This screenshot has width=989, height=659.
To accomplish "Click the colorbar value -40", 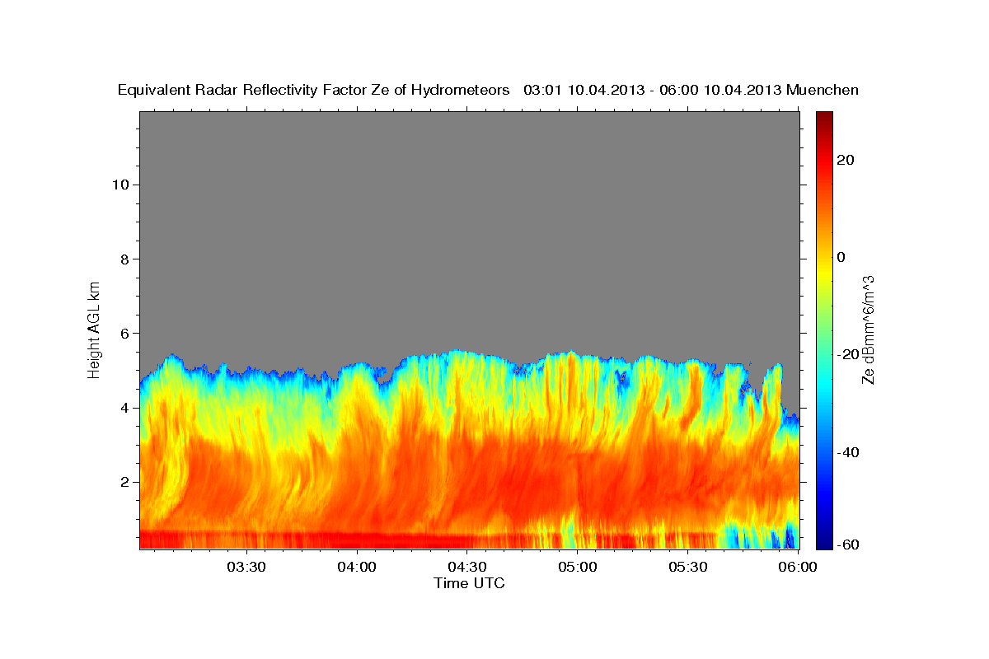I will point(848,452).
